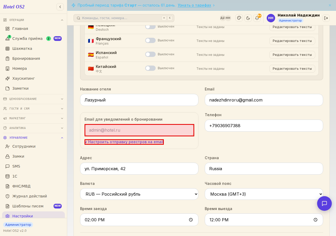Open 1С integration page
This screenshot has width=336, height=236.
[x=33, y=176]
